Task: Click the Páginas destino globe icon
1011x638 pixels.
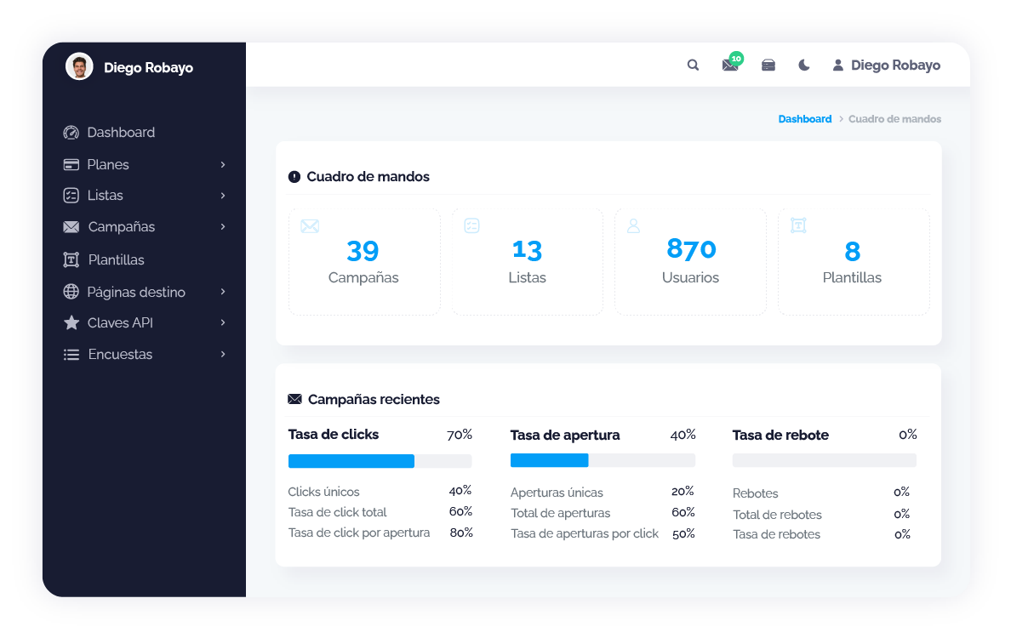Action: point(71,292)
